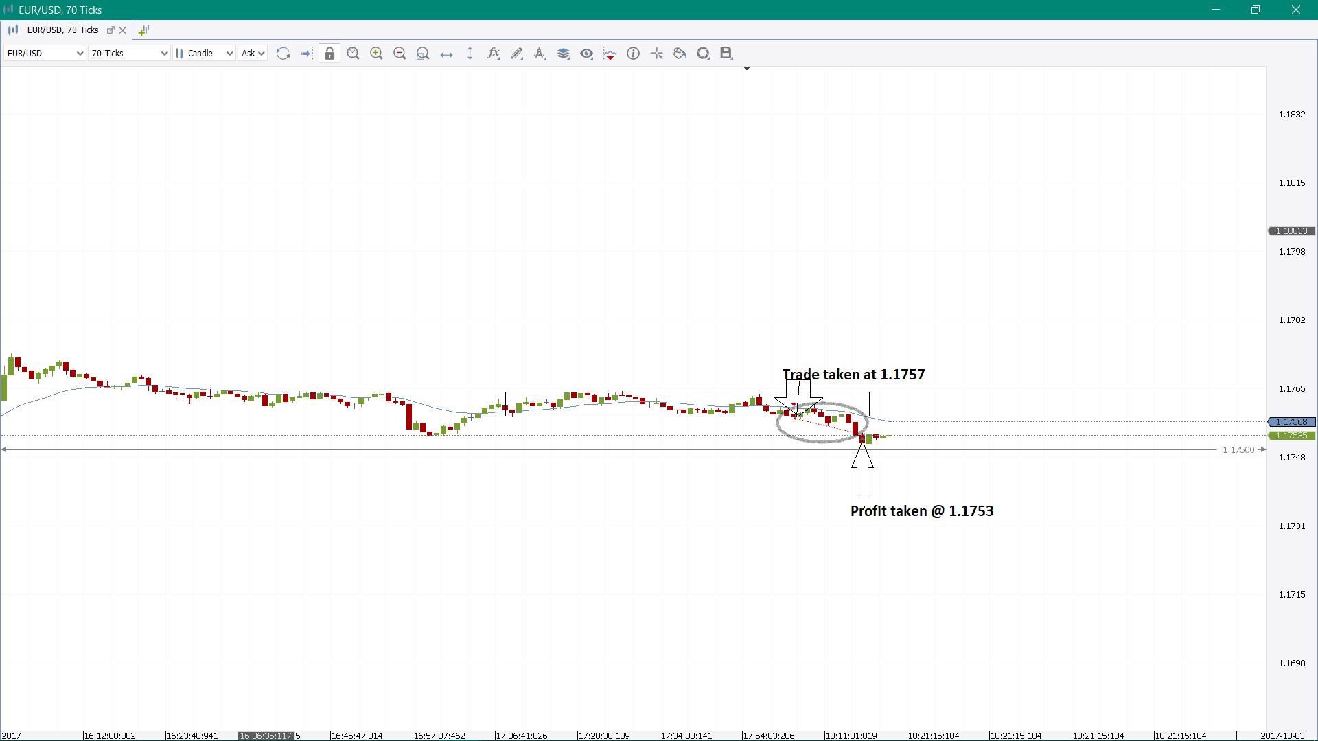This screenshot has height=741, width=1318.
Task: Click the undock tab icon
Action: tap(111, 30)
